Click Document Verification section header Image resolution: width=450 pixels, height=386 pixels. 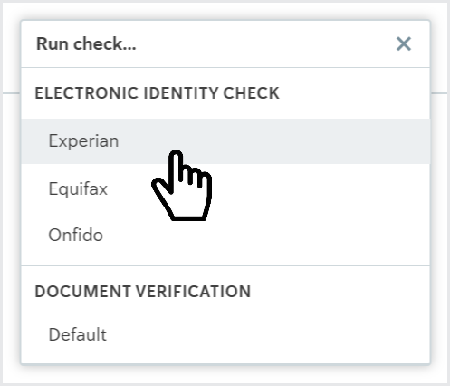[x=143, y=292]
